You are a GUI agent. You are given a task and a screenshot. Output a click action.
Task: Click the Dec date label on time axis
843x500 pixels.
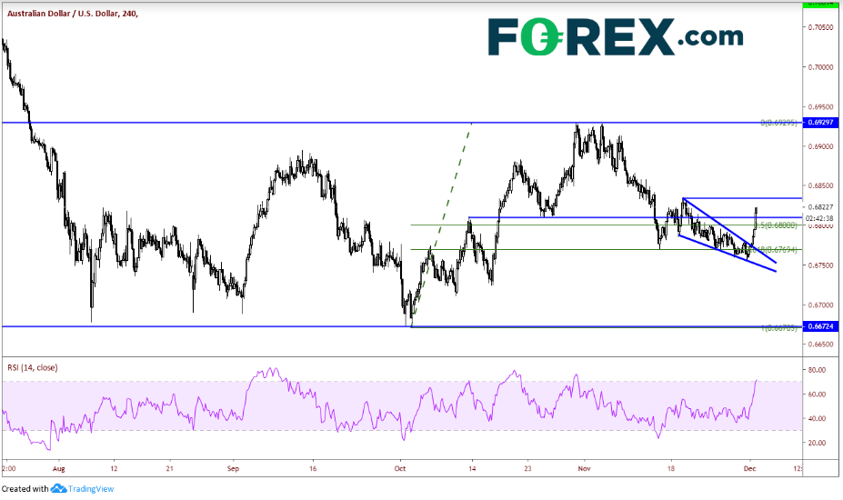coord(750,469)
